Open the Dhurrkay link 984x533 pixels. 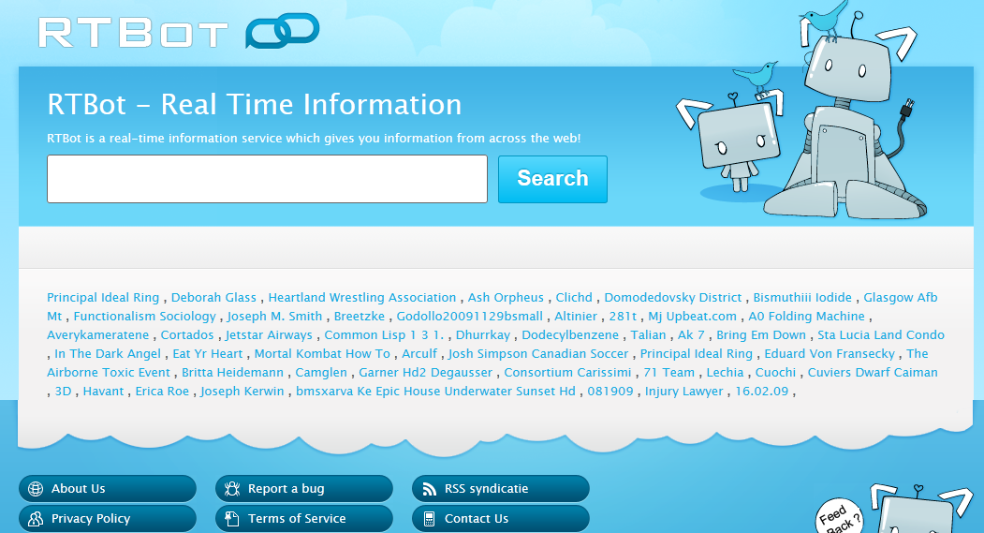[483, 335]
